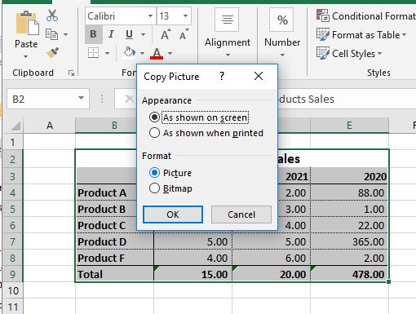416x314 pixels.
Task: Expand the Borders dropdown arrow
Action: pyautogui.click(x=107, y=53)
